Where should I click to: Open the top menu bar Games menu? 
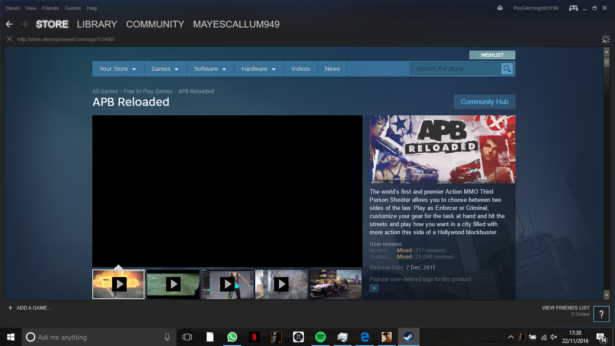pyautogui.click(x=73, y=8)
